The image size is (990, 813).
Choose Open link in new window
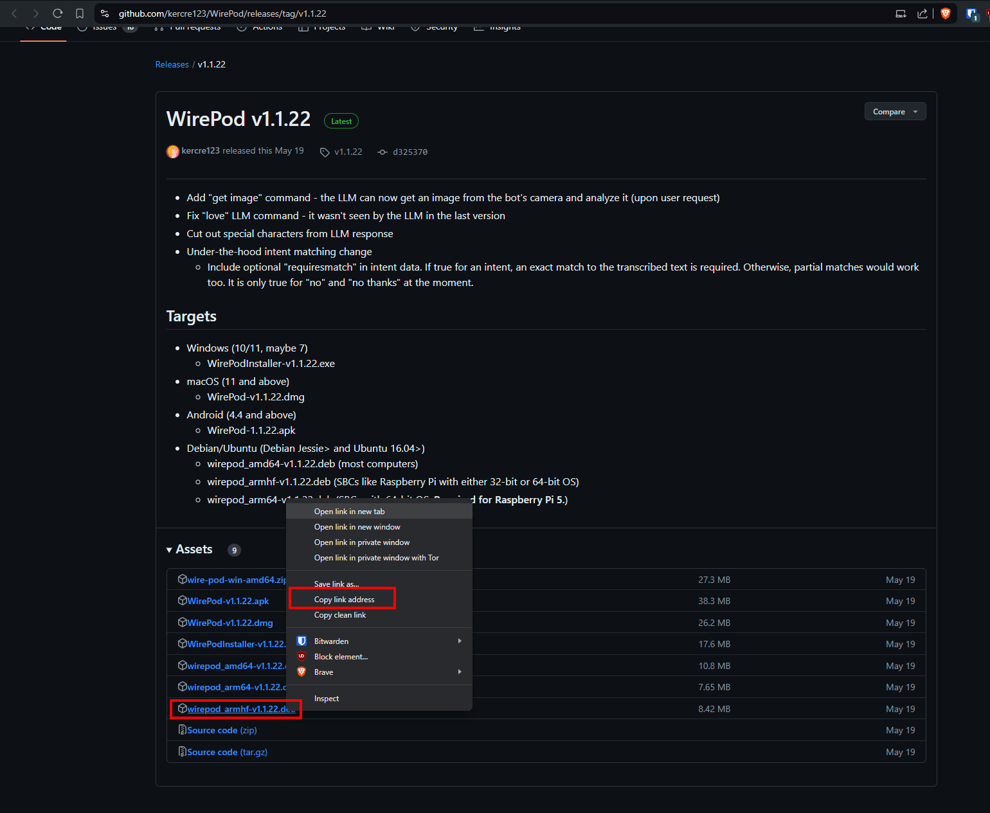point(379,527)
